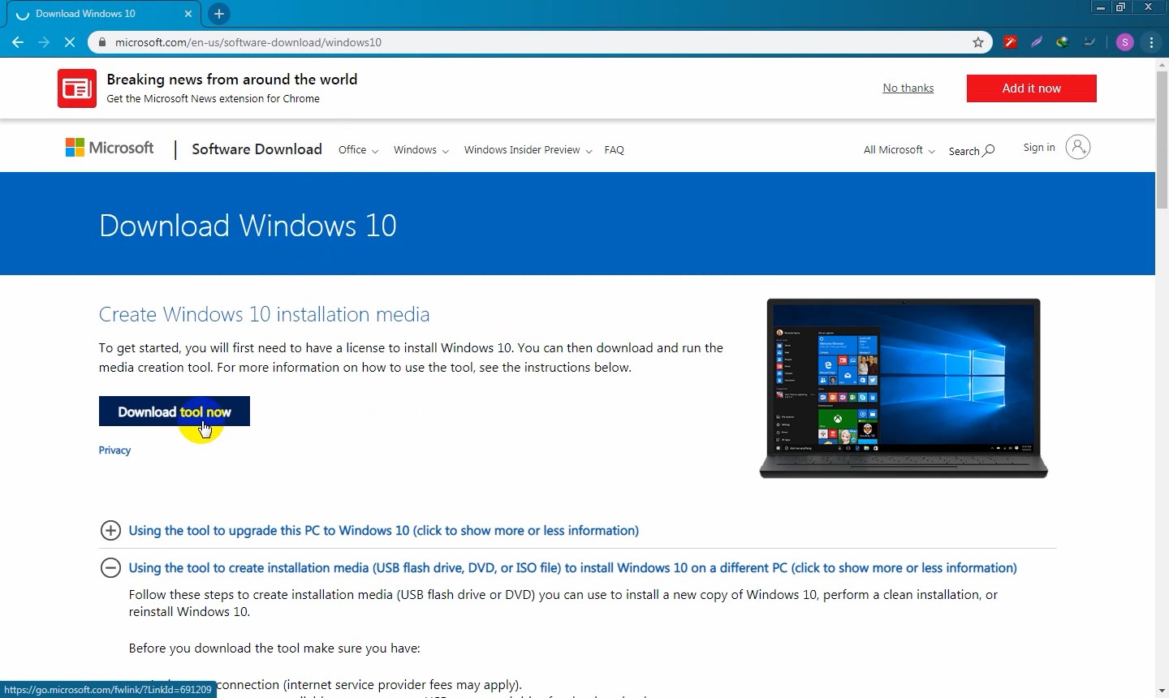Screen dimensions: 1169x698
Task: Click "Breaking news from around the world" text
Action: (x=232, y=80)
